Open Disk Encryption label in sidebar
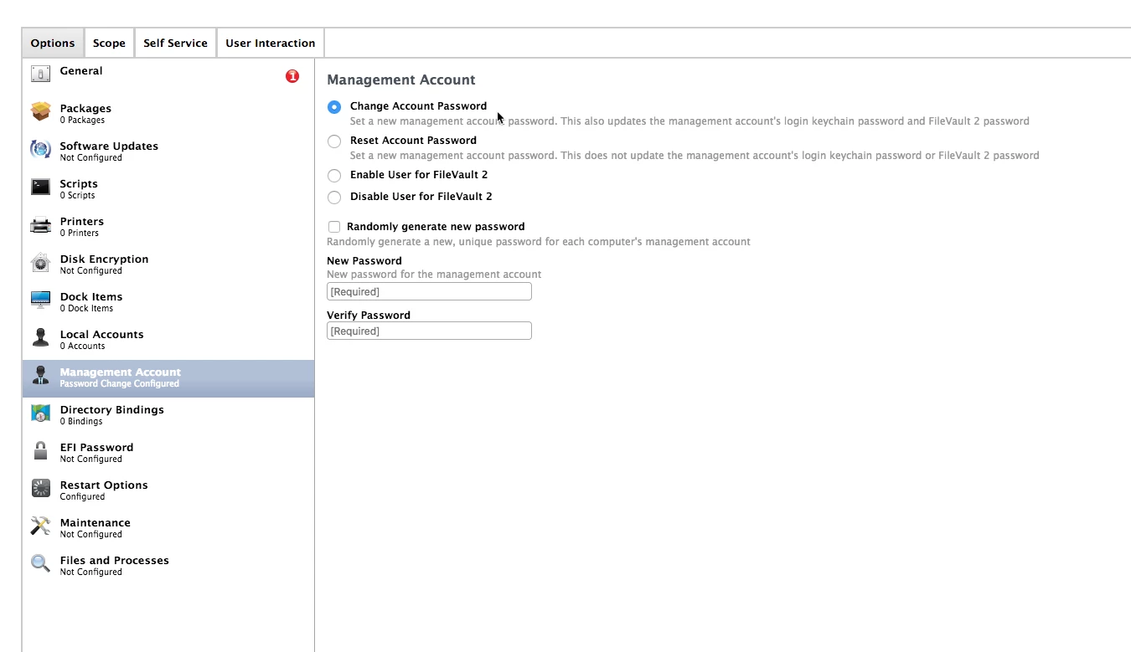The height and width of the screenshot is (652, 1131). (x=104, y=259)
